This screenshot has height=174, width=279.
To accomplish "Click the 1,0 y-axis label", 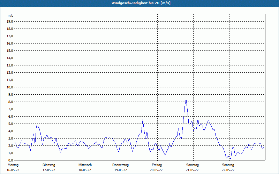I will [x=10, y=153].
